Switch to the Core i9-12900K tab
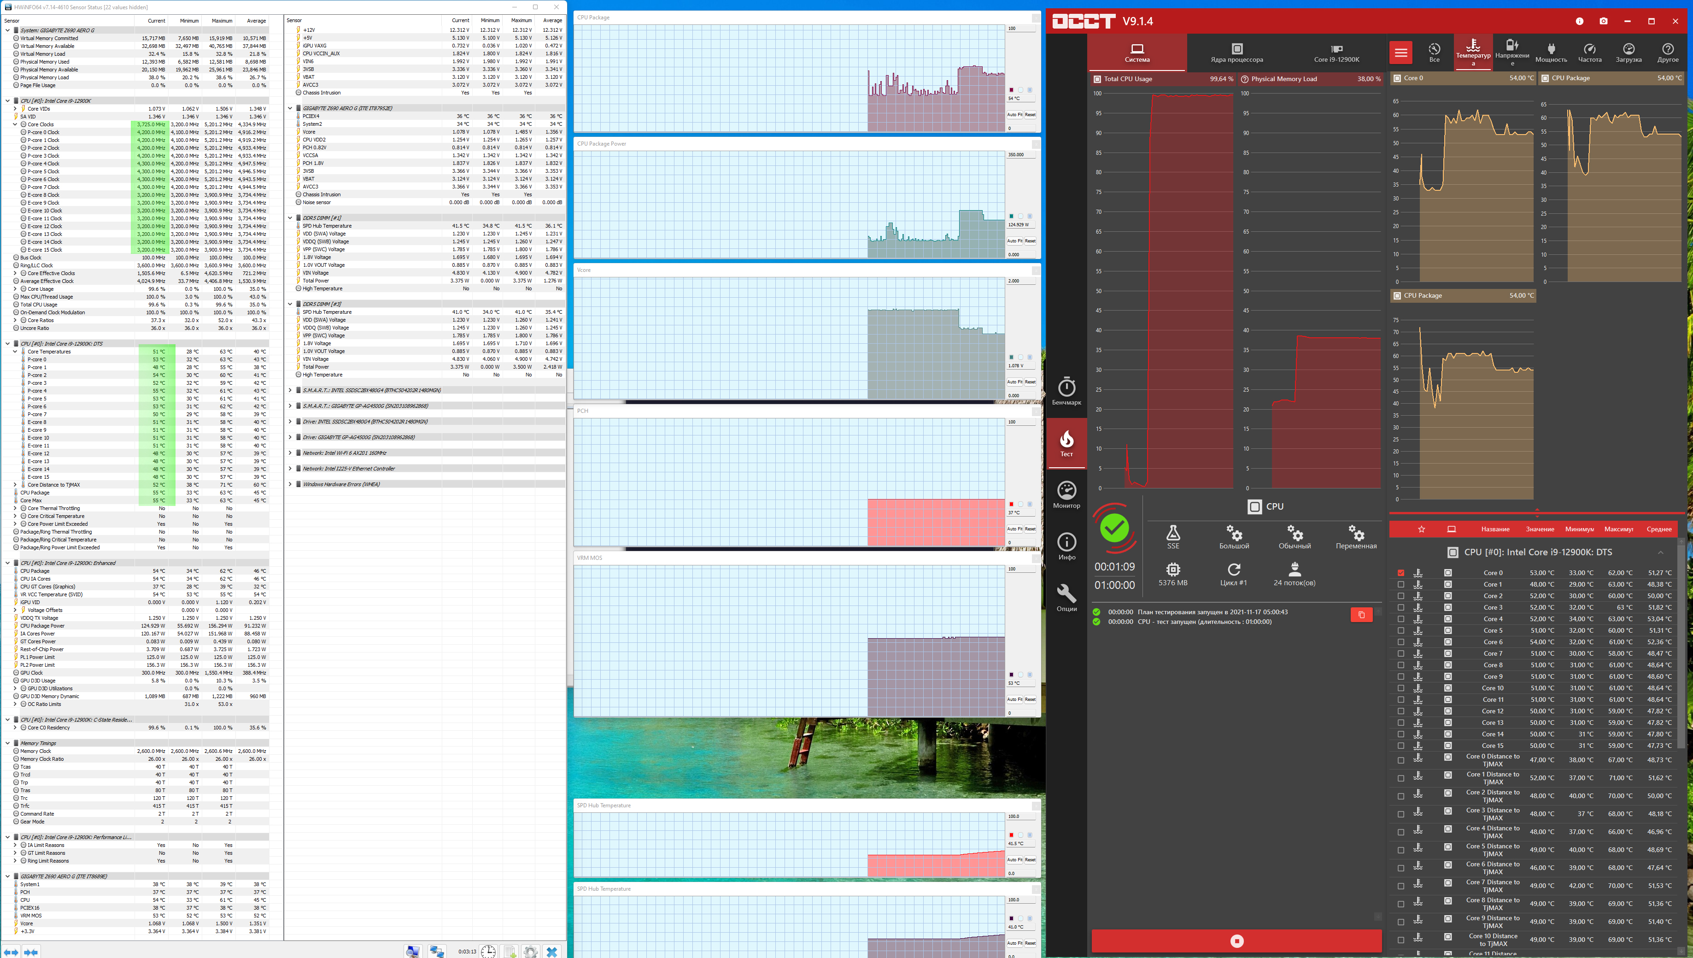The image size is (1693, 958). click(x=1336, y=53)
